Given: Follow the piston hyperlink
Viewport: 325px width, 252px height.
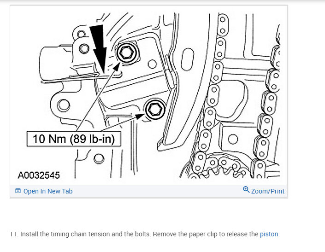Looking at the screenshot, I should tap(269, 234).
